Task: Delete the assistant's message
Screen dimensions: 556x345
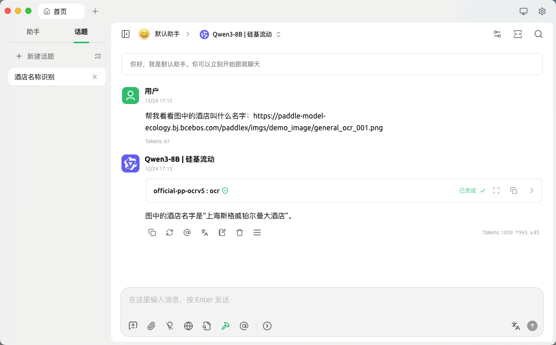Action: (x=239, y=232)
